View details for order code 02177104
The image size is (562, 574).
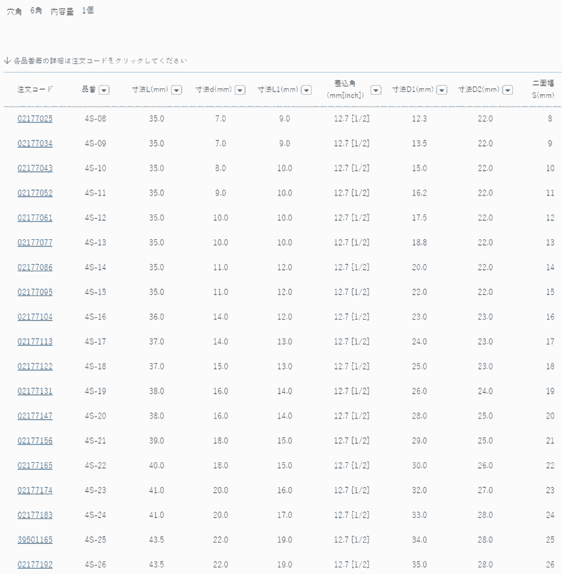coord(35,317)
